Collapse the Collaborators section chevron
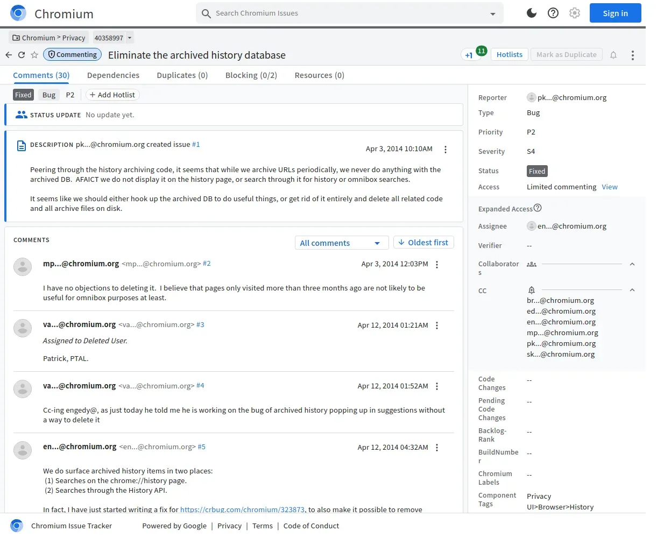This screenshot has width=664, height=538. pyautogui.click(x=632, y=264)
